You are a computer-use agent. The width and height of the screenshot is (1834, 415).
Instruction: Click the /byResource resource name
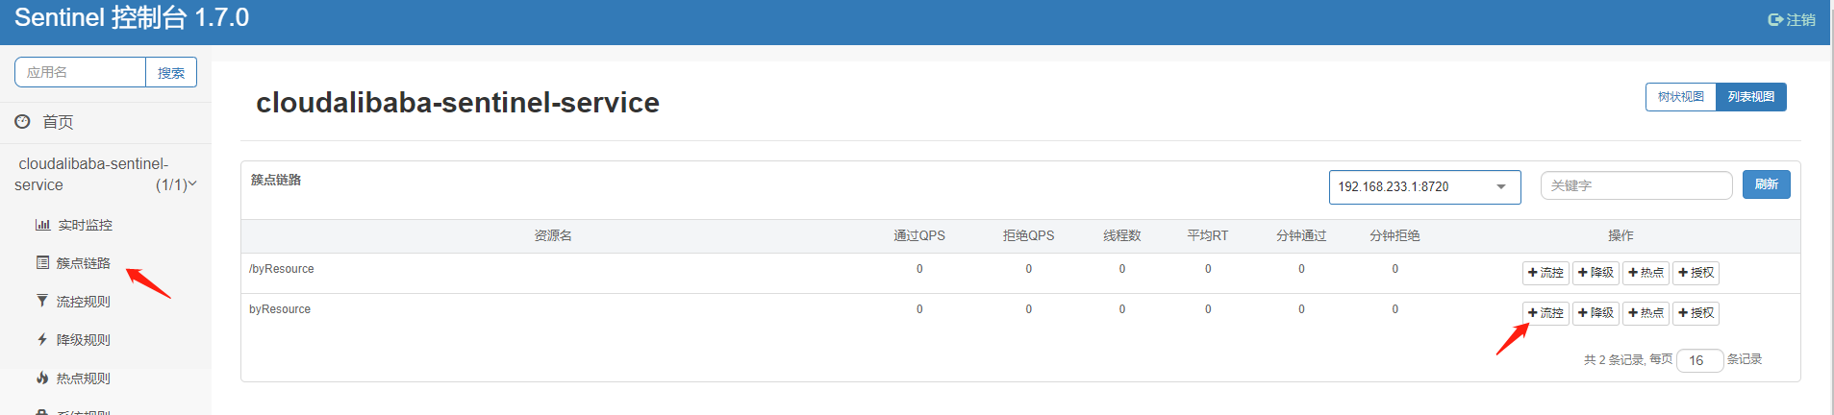coord(281,269)
